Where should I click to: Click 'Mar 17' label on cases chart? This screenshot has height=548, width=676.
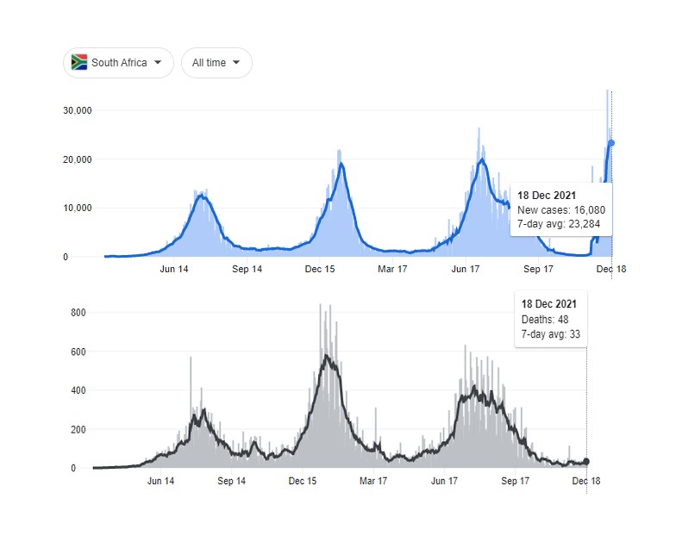click(x=392, y=269)
